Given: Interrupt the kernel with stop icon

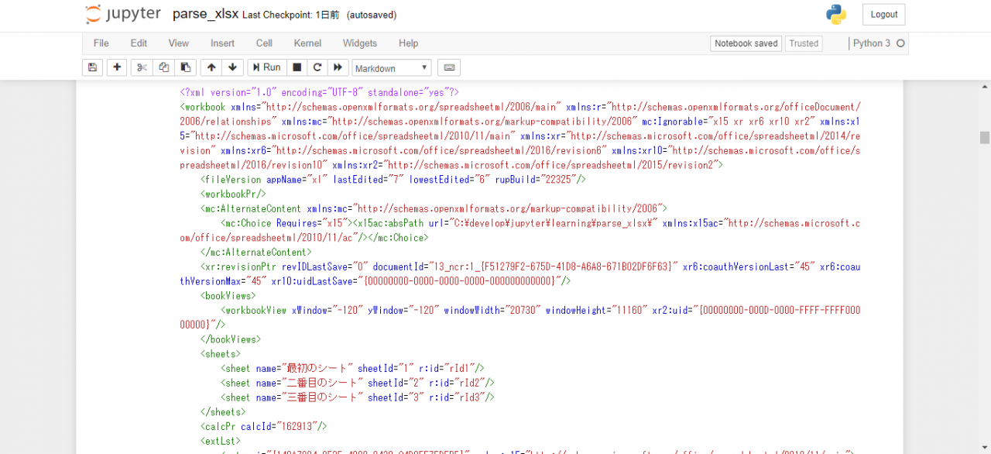Looking at the screenshot, I should (x=297, y=67).
